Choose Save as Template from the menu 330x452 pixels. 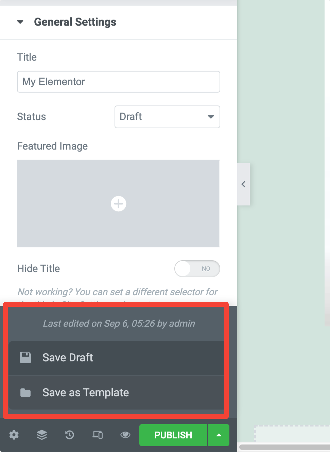click(85, 392)
